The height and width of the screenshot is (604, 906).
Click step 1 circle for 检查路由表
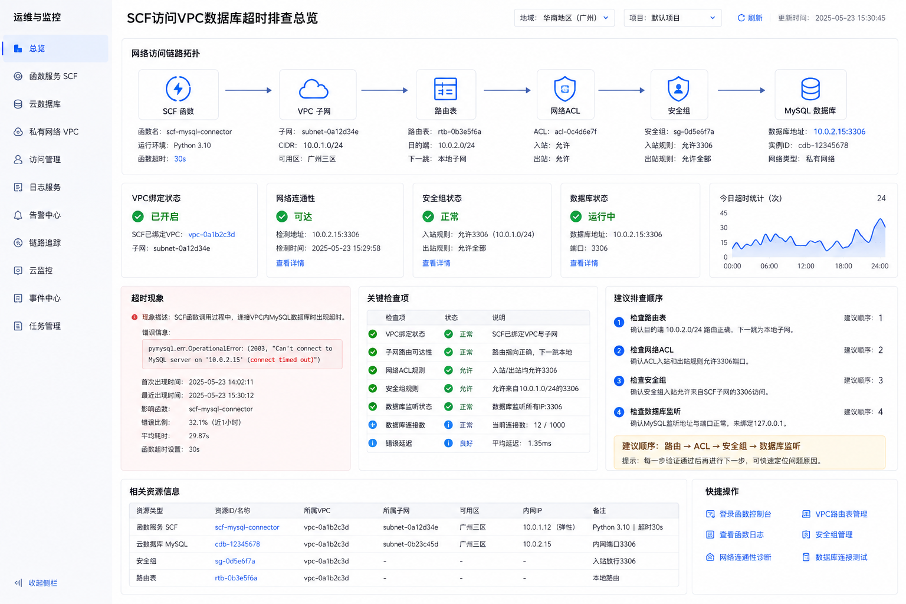[x=619, y=322]
